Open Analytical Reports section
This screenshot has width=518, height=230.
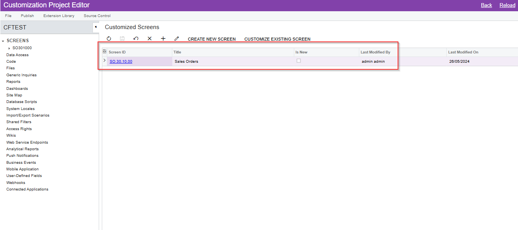click(22, 149)
